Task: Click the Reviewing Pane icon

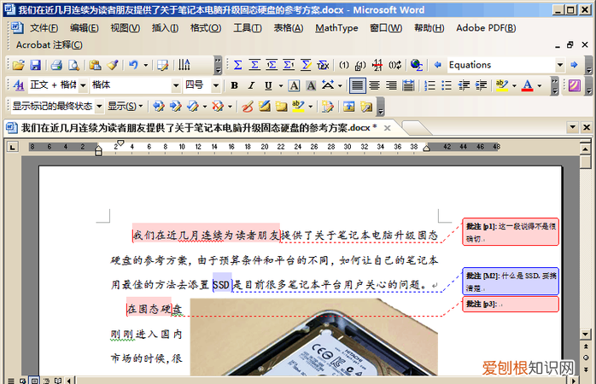Action: tap(348, 107)
